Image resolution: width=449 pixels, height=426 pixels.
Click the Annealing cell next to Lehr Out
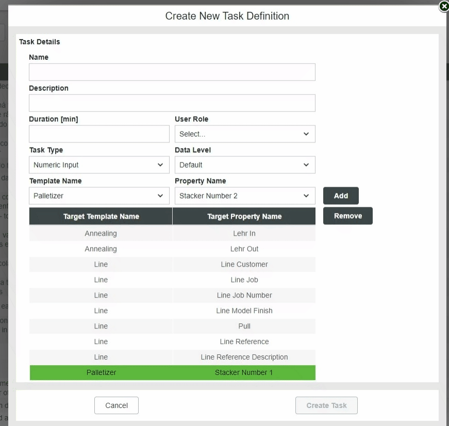101,249
